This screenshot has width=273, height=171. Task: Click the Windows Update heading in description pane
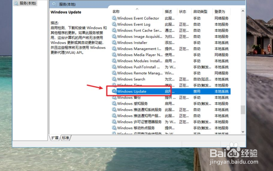66,12
